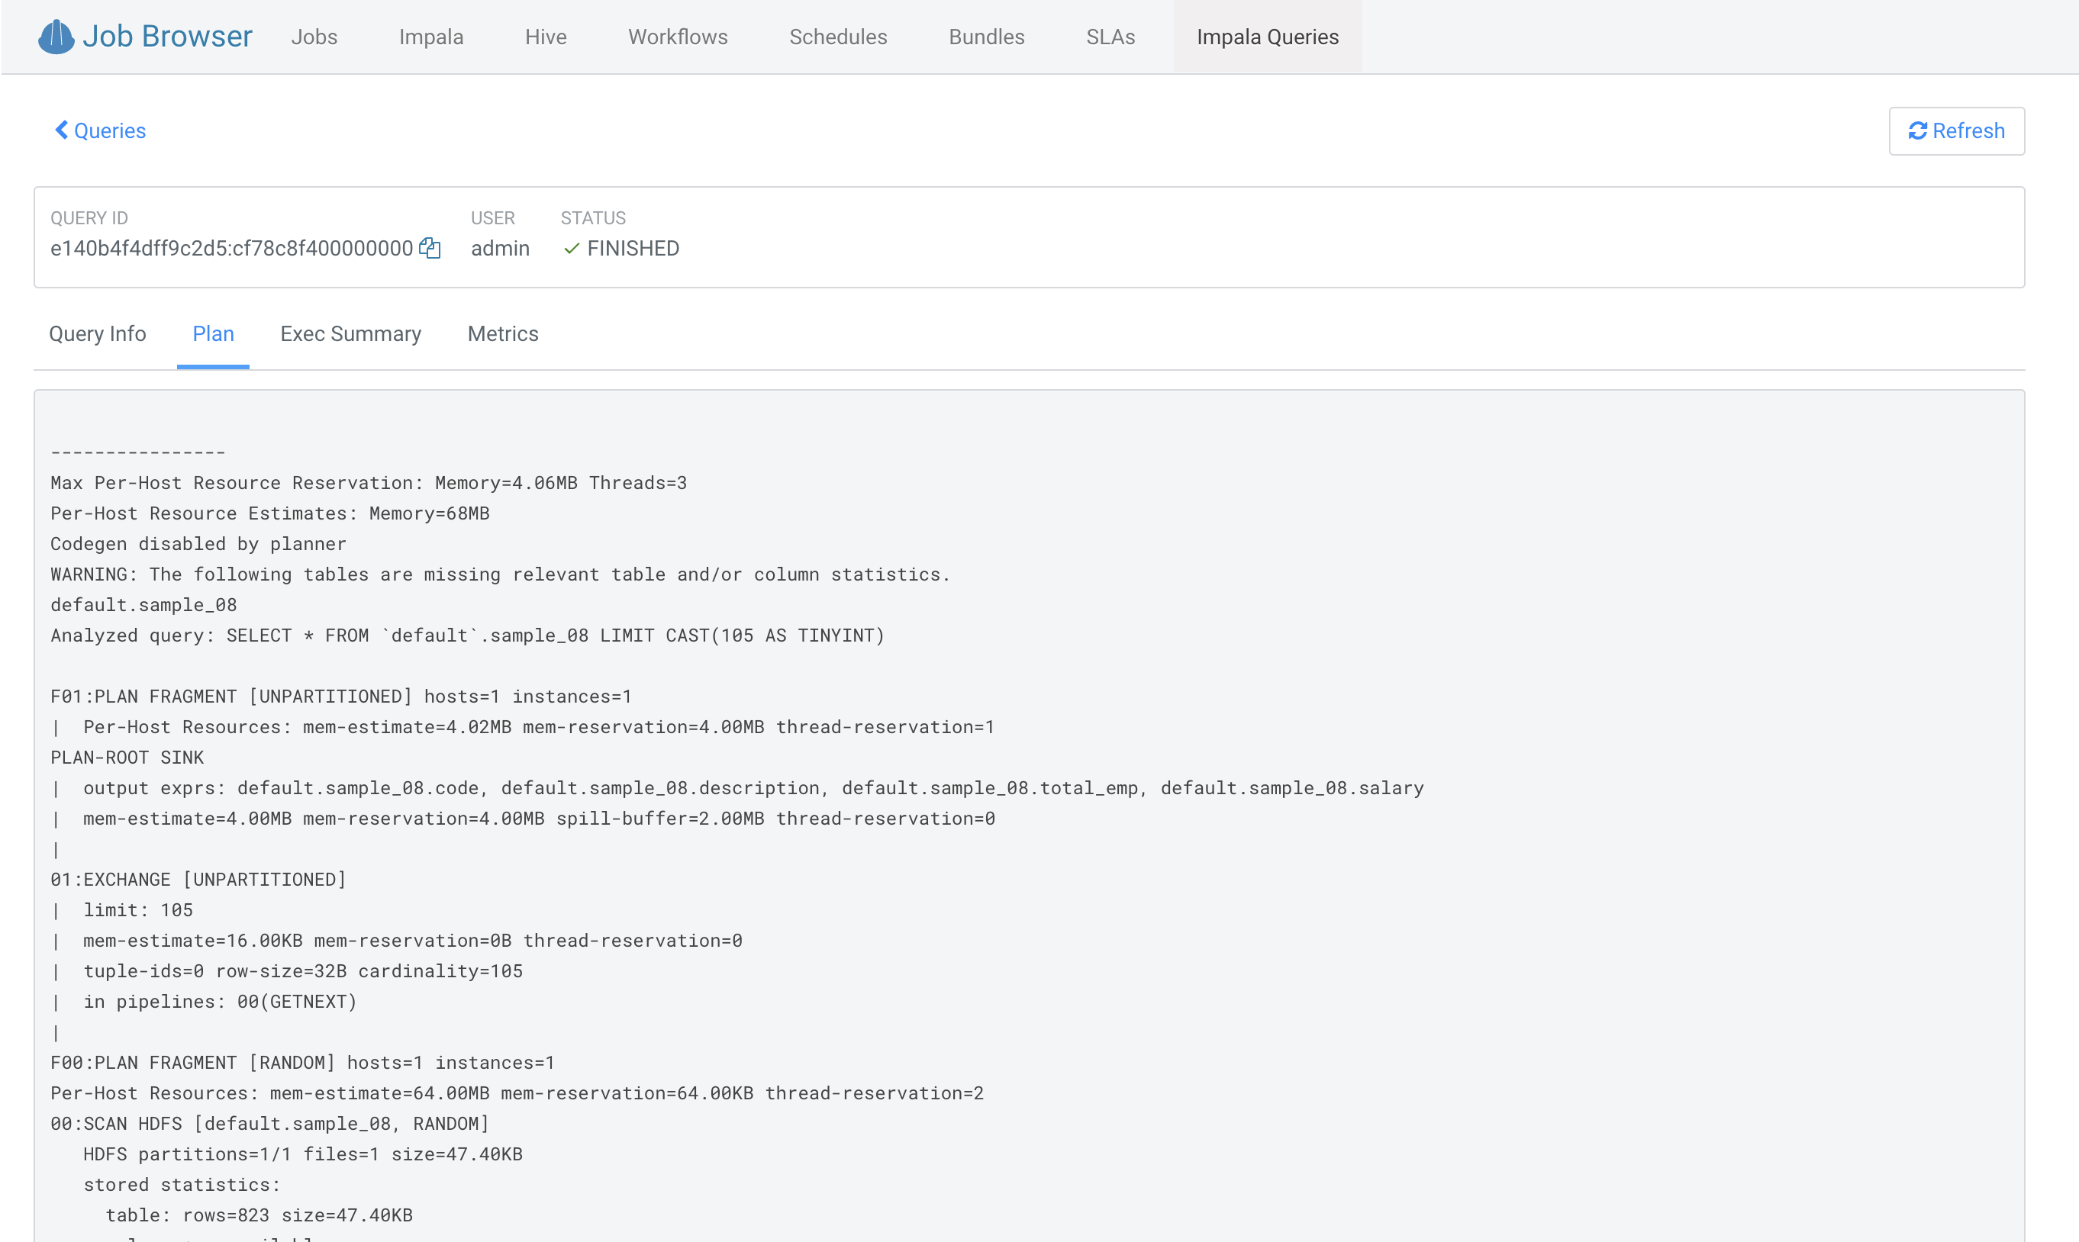
Task: Click the Refresh button
Action: click(x=1956, y=130)
